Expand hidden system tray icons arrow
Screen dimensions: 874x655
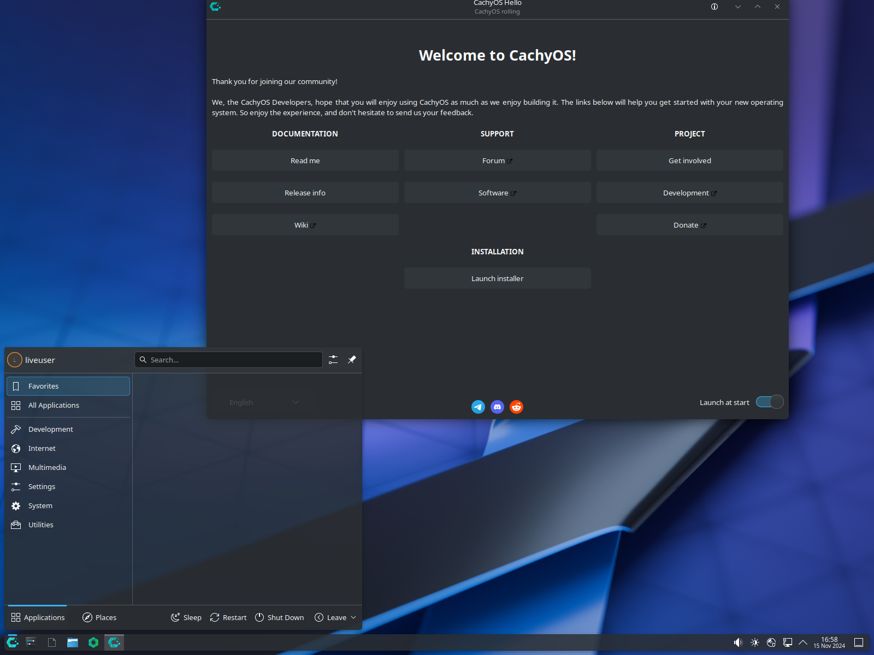coord(803,642)
